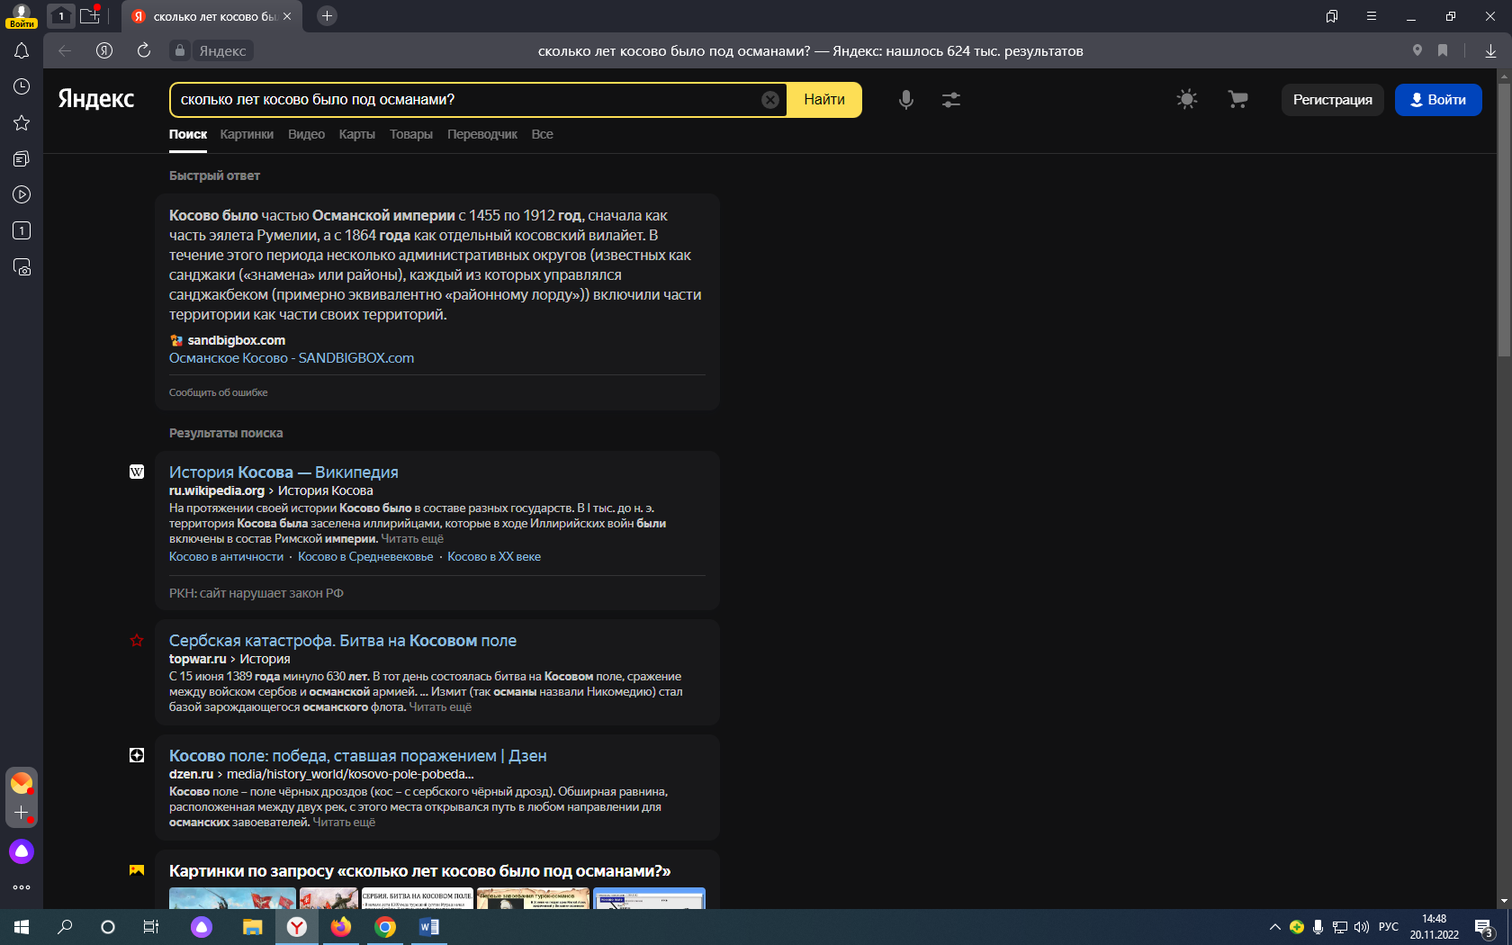Open collections icon in sidebar

(x=22, y=158)
